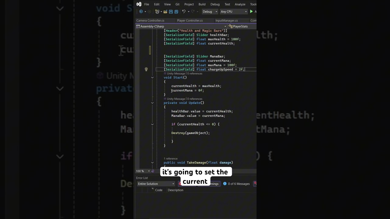Open the Assembly-CSharp project dropdown
The height and width of the screenshot is (219, 390).
coord(181,26)
